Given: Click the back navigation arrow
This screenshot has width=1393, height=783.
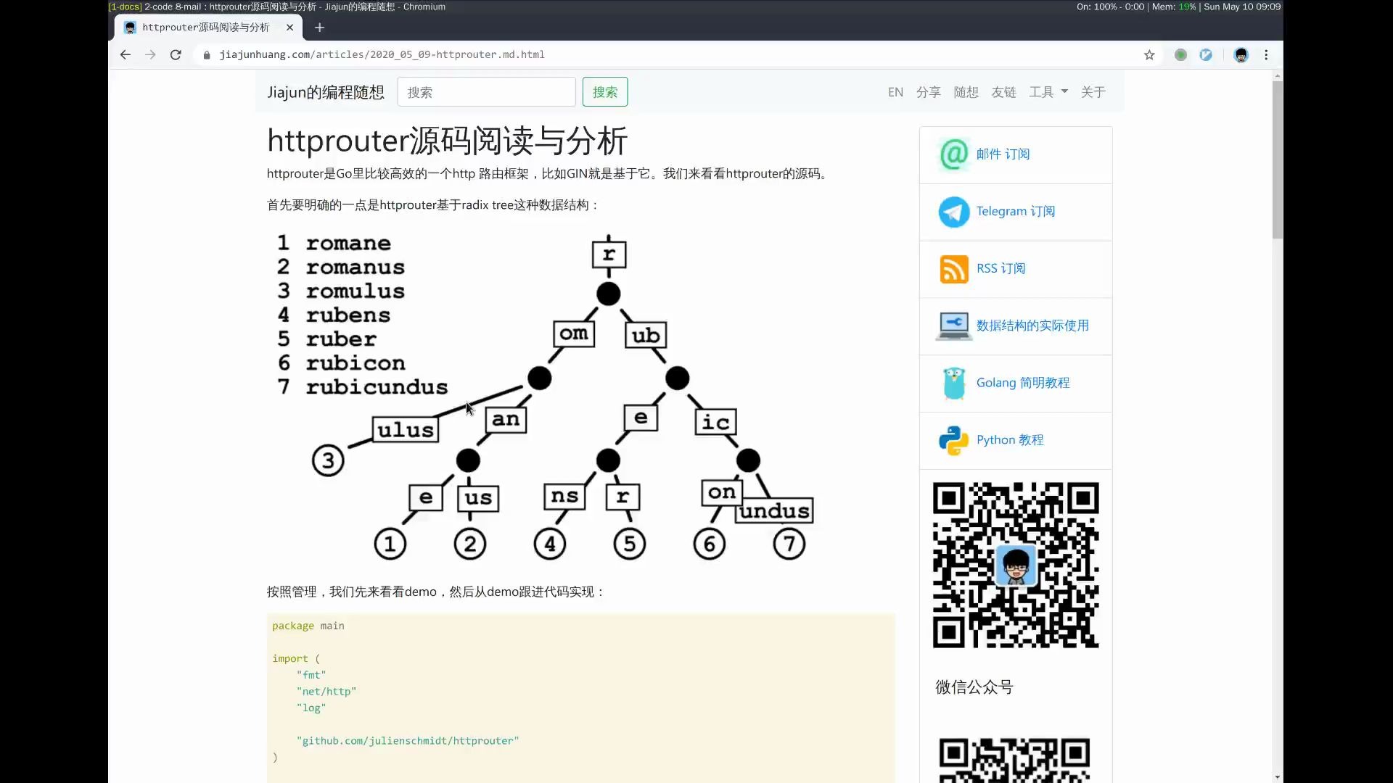Looking at the screenshot, I should (x=125, y=54).
